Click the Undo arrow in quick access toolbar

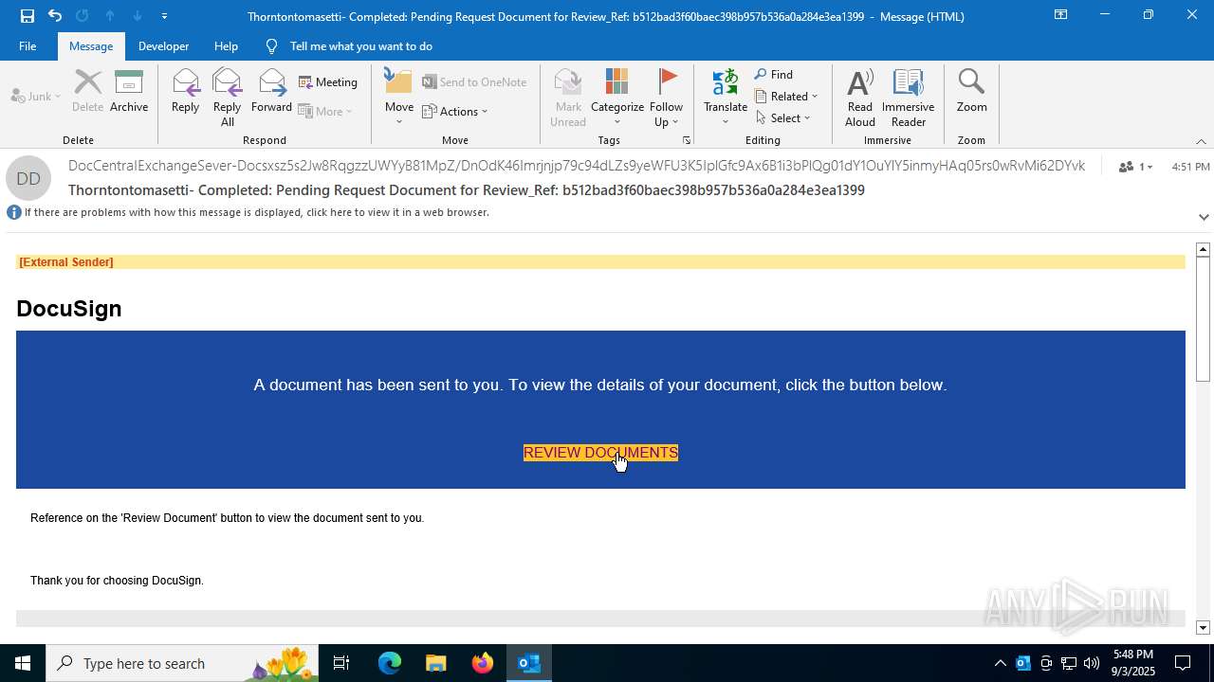54,15
